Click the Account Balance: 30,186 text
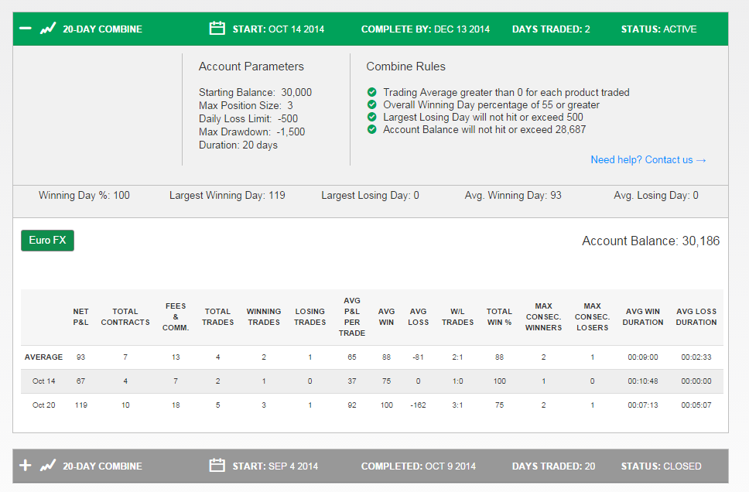This screenshot has width=749, height=492. point(651,241)
